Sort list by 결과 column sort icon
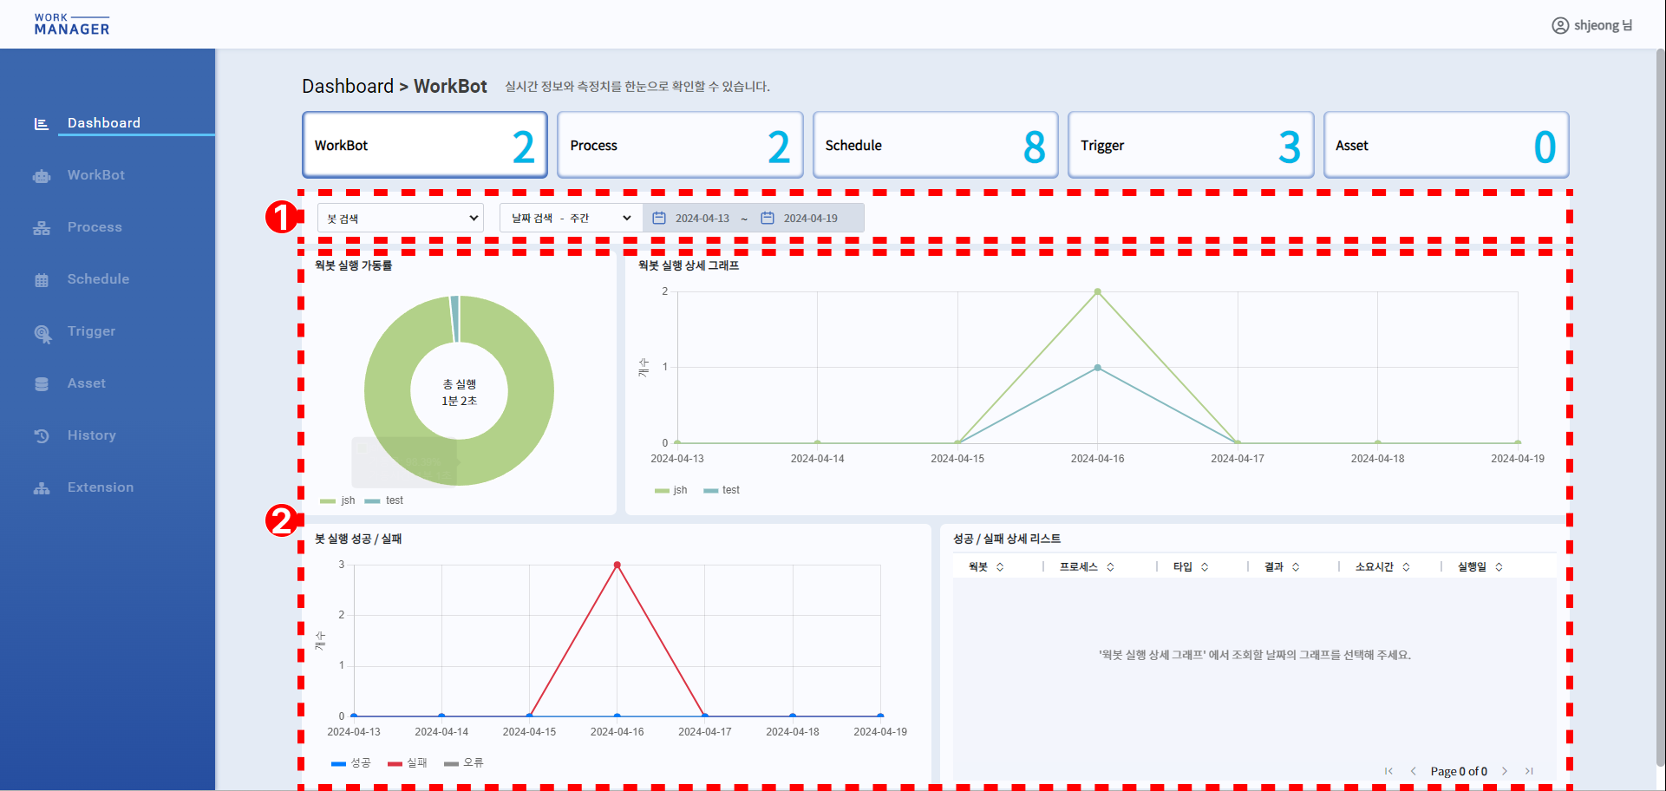1666x791 pixels. [1296, 566]
